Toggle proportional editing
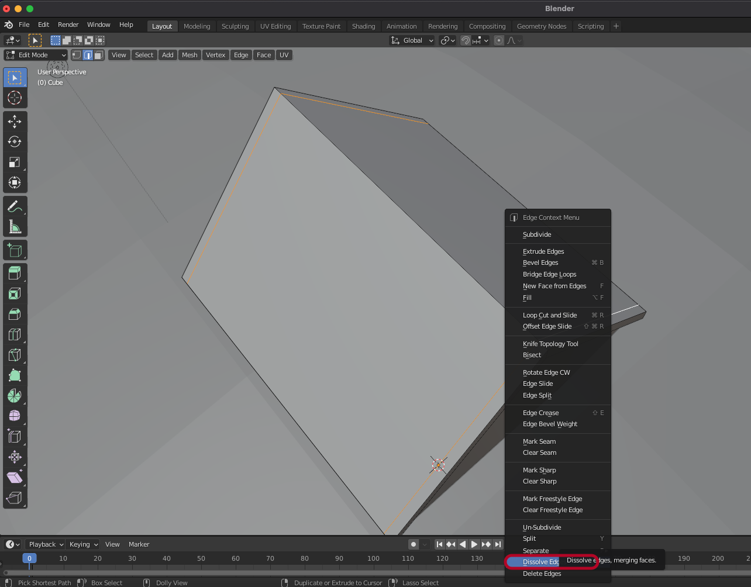Image resolution: width=751 pixels, height=587 pixels. click(x=499, y=40)
